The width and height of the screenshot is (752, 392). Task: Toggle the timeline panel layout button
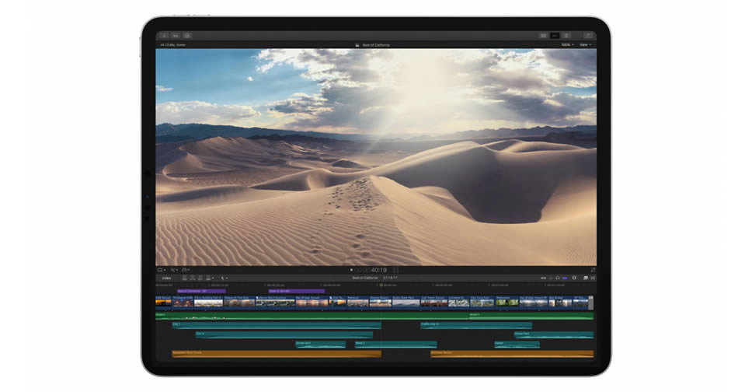(x=555, y=35)
